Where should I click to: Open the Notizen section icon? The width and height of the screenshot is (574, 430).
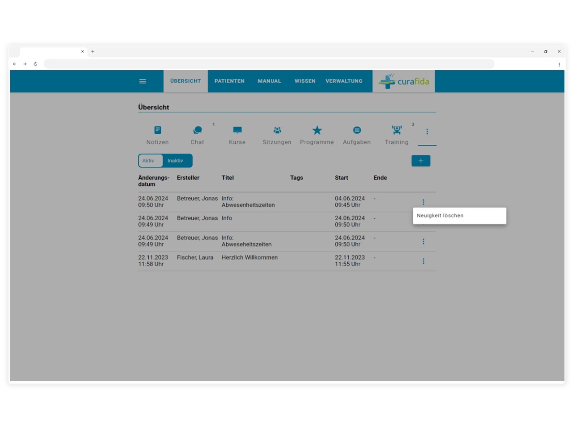point(157,130)
